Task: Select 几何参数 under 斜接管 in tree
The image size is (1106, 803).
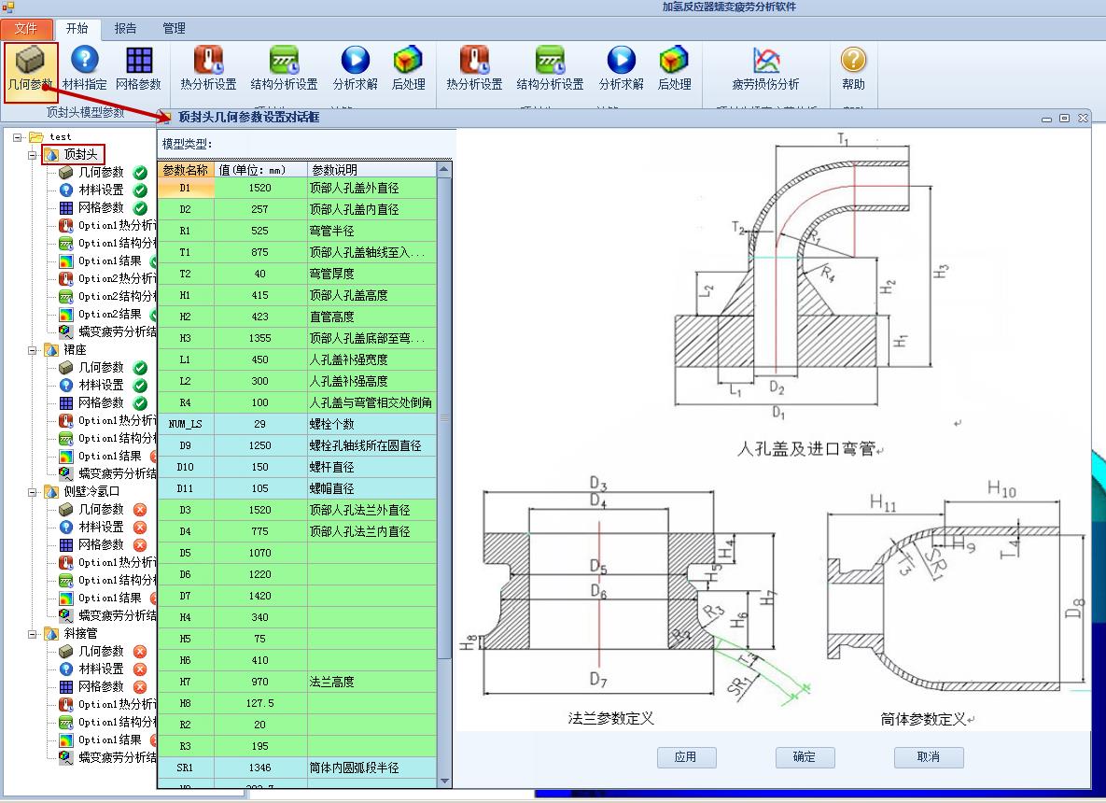Action: click(x=101, y=651)
